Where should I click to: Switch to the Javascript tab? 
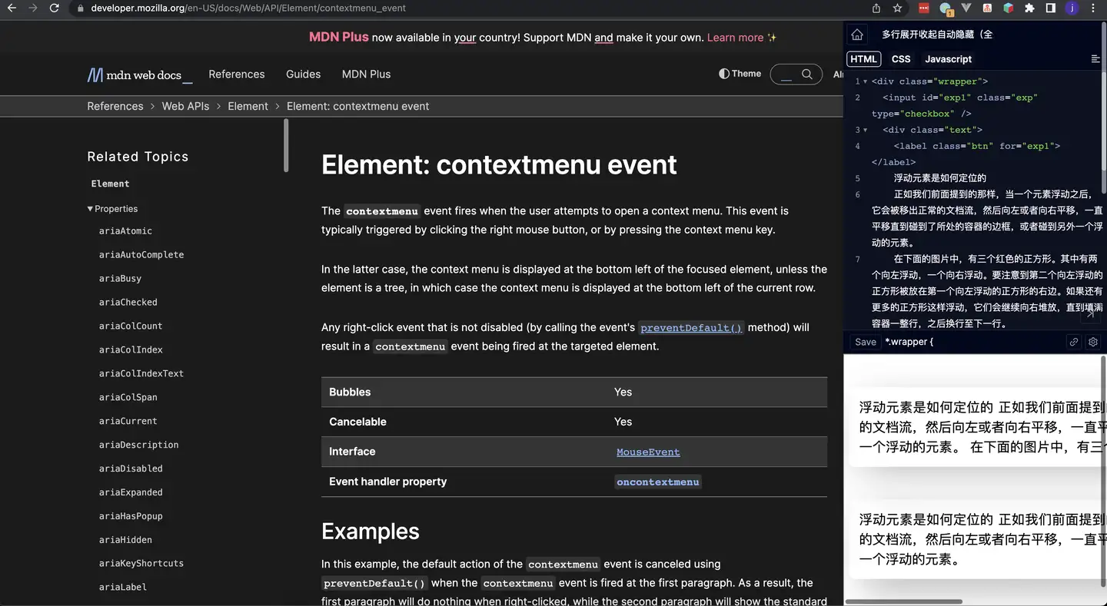948,59
